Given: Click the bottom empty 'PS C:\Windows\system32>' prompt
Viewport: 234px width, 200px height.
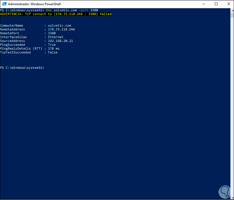Looking at the screenshot, I should click(x=22, y=68).
